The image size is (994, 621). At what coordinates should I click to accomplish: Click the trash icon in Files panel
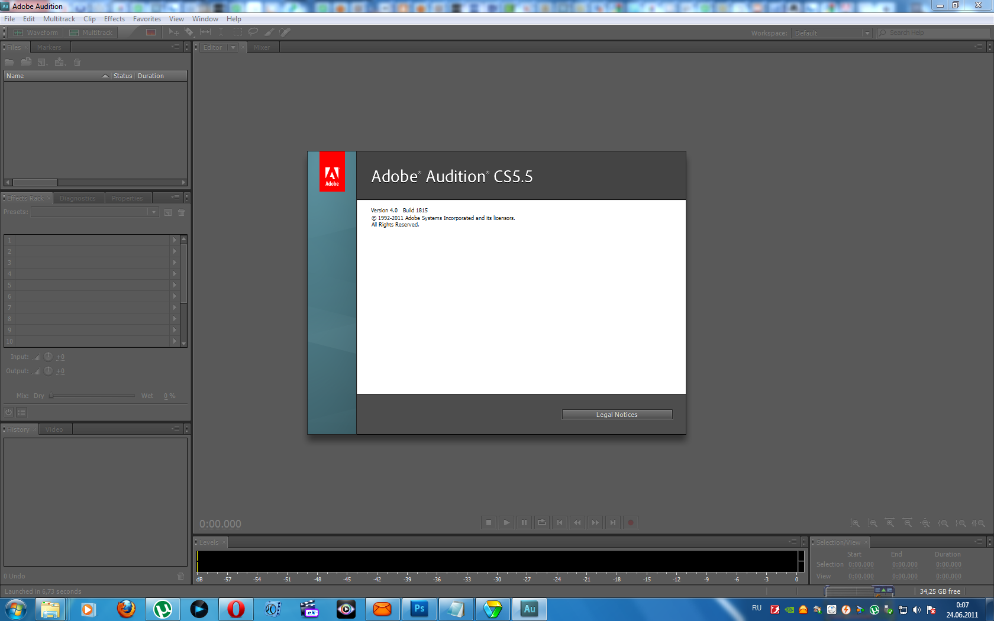click(77, 62)
